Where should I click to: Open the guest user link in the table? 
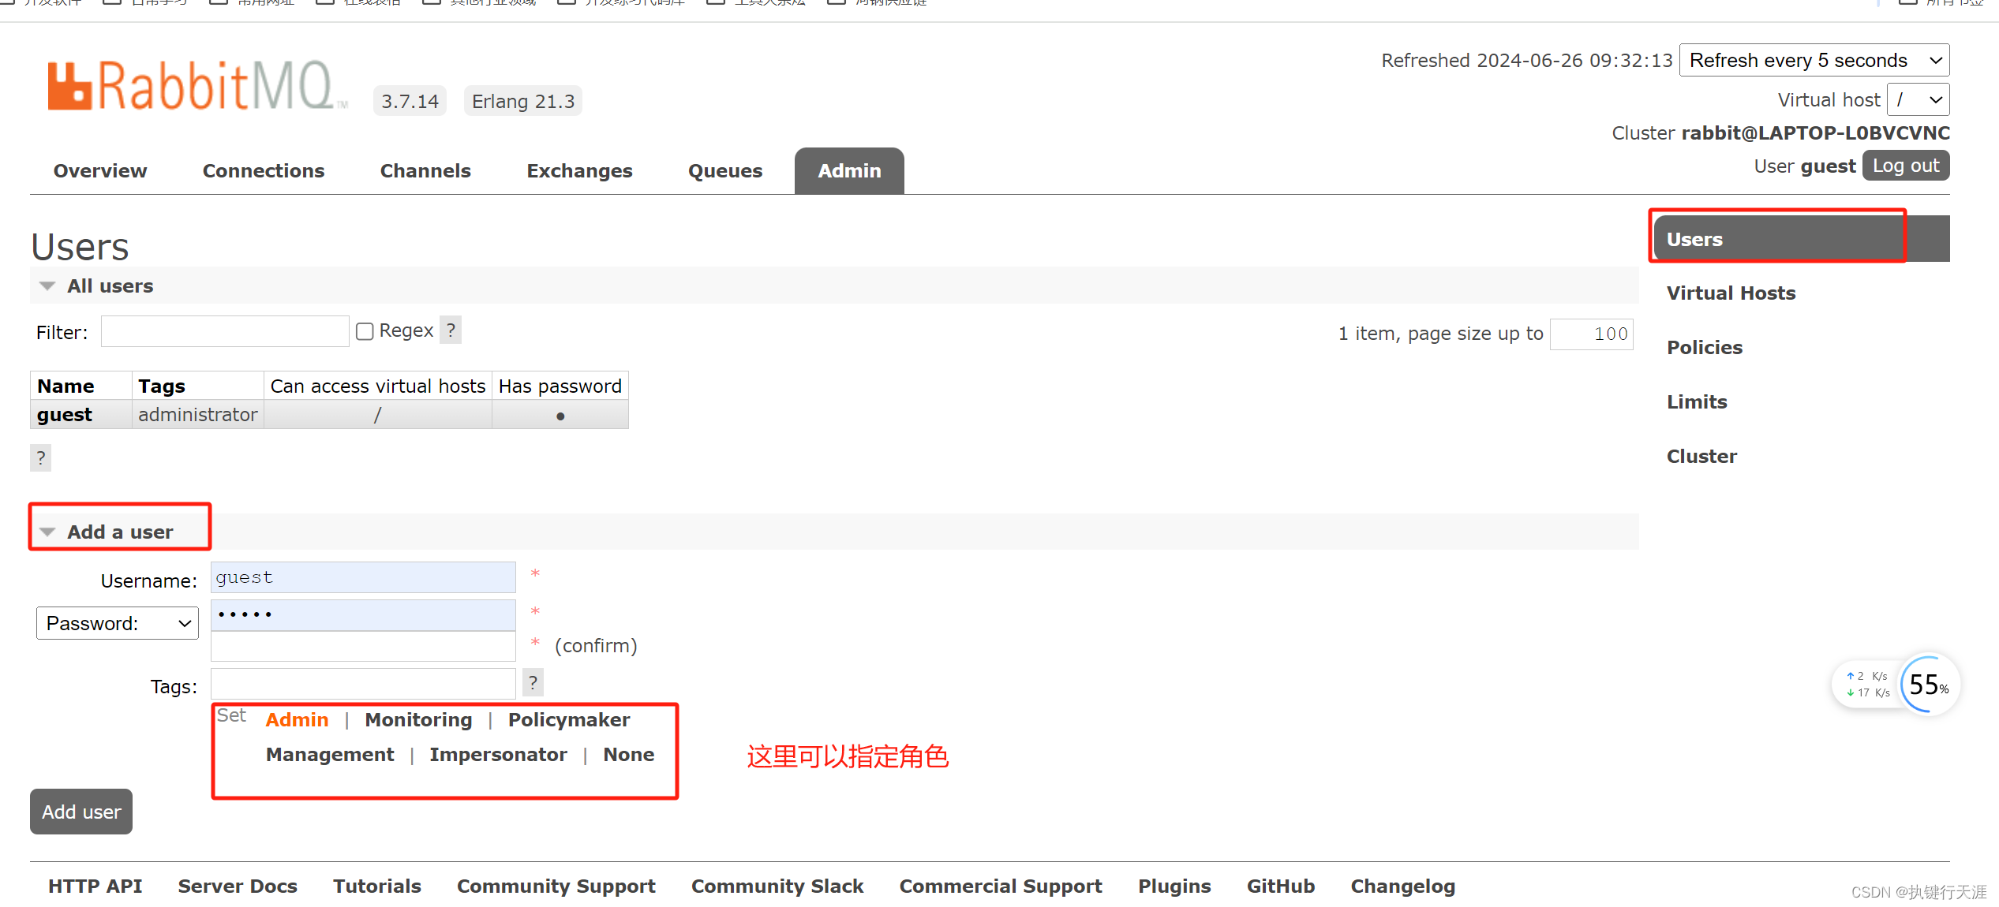[65, 415]
